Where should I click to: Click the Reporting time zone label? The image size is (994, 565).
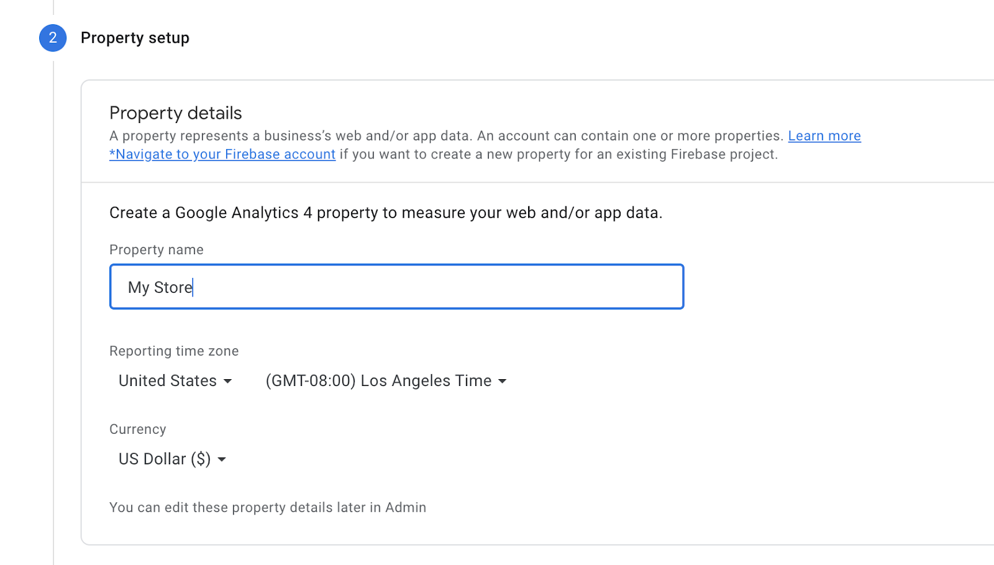point(174,351)
